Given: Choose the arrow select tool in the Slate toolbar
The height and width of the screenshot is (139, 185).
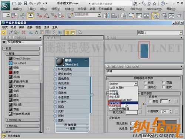Looking at the screenshot, I should click(4, 33).
